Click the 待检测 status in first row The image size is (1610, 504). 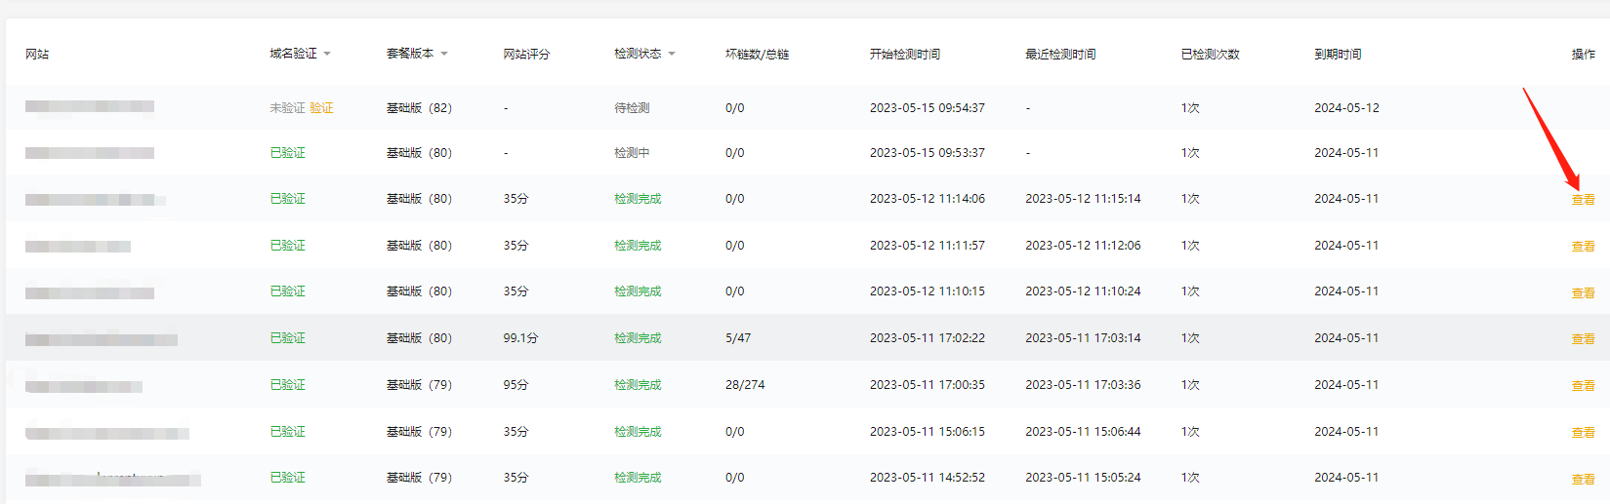point(632,108)
